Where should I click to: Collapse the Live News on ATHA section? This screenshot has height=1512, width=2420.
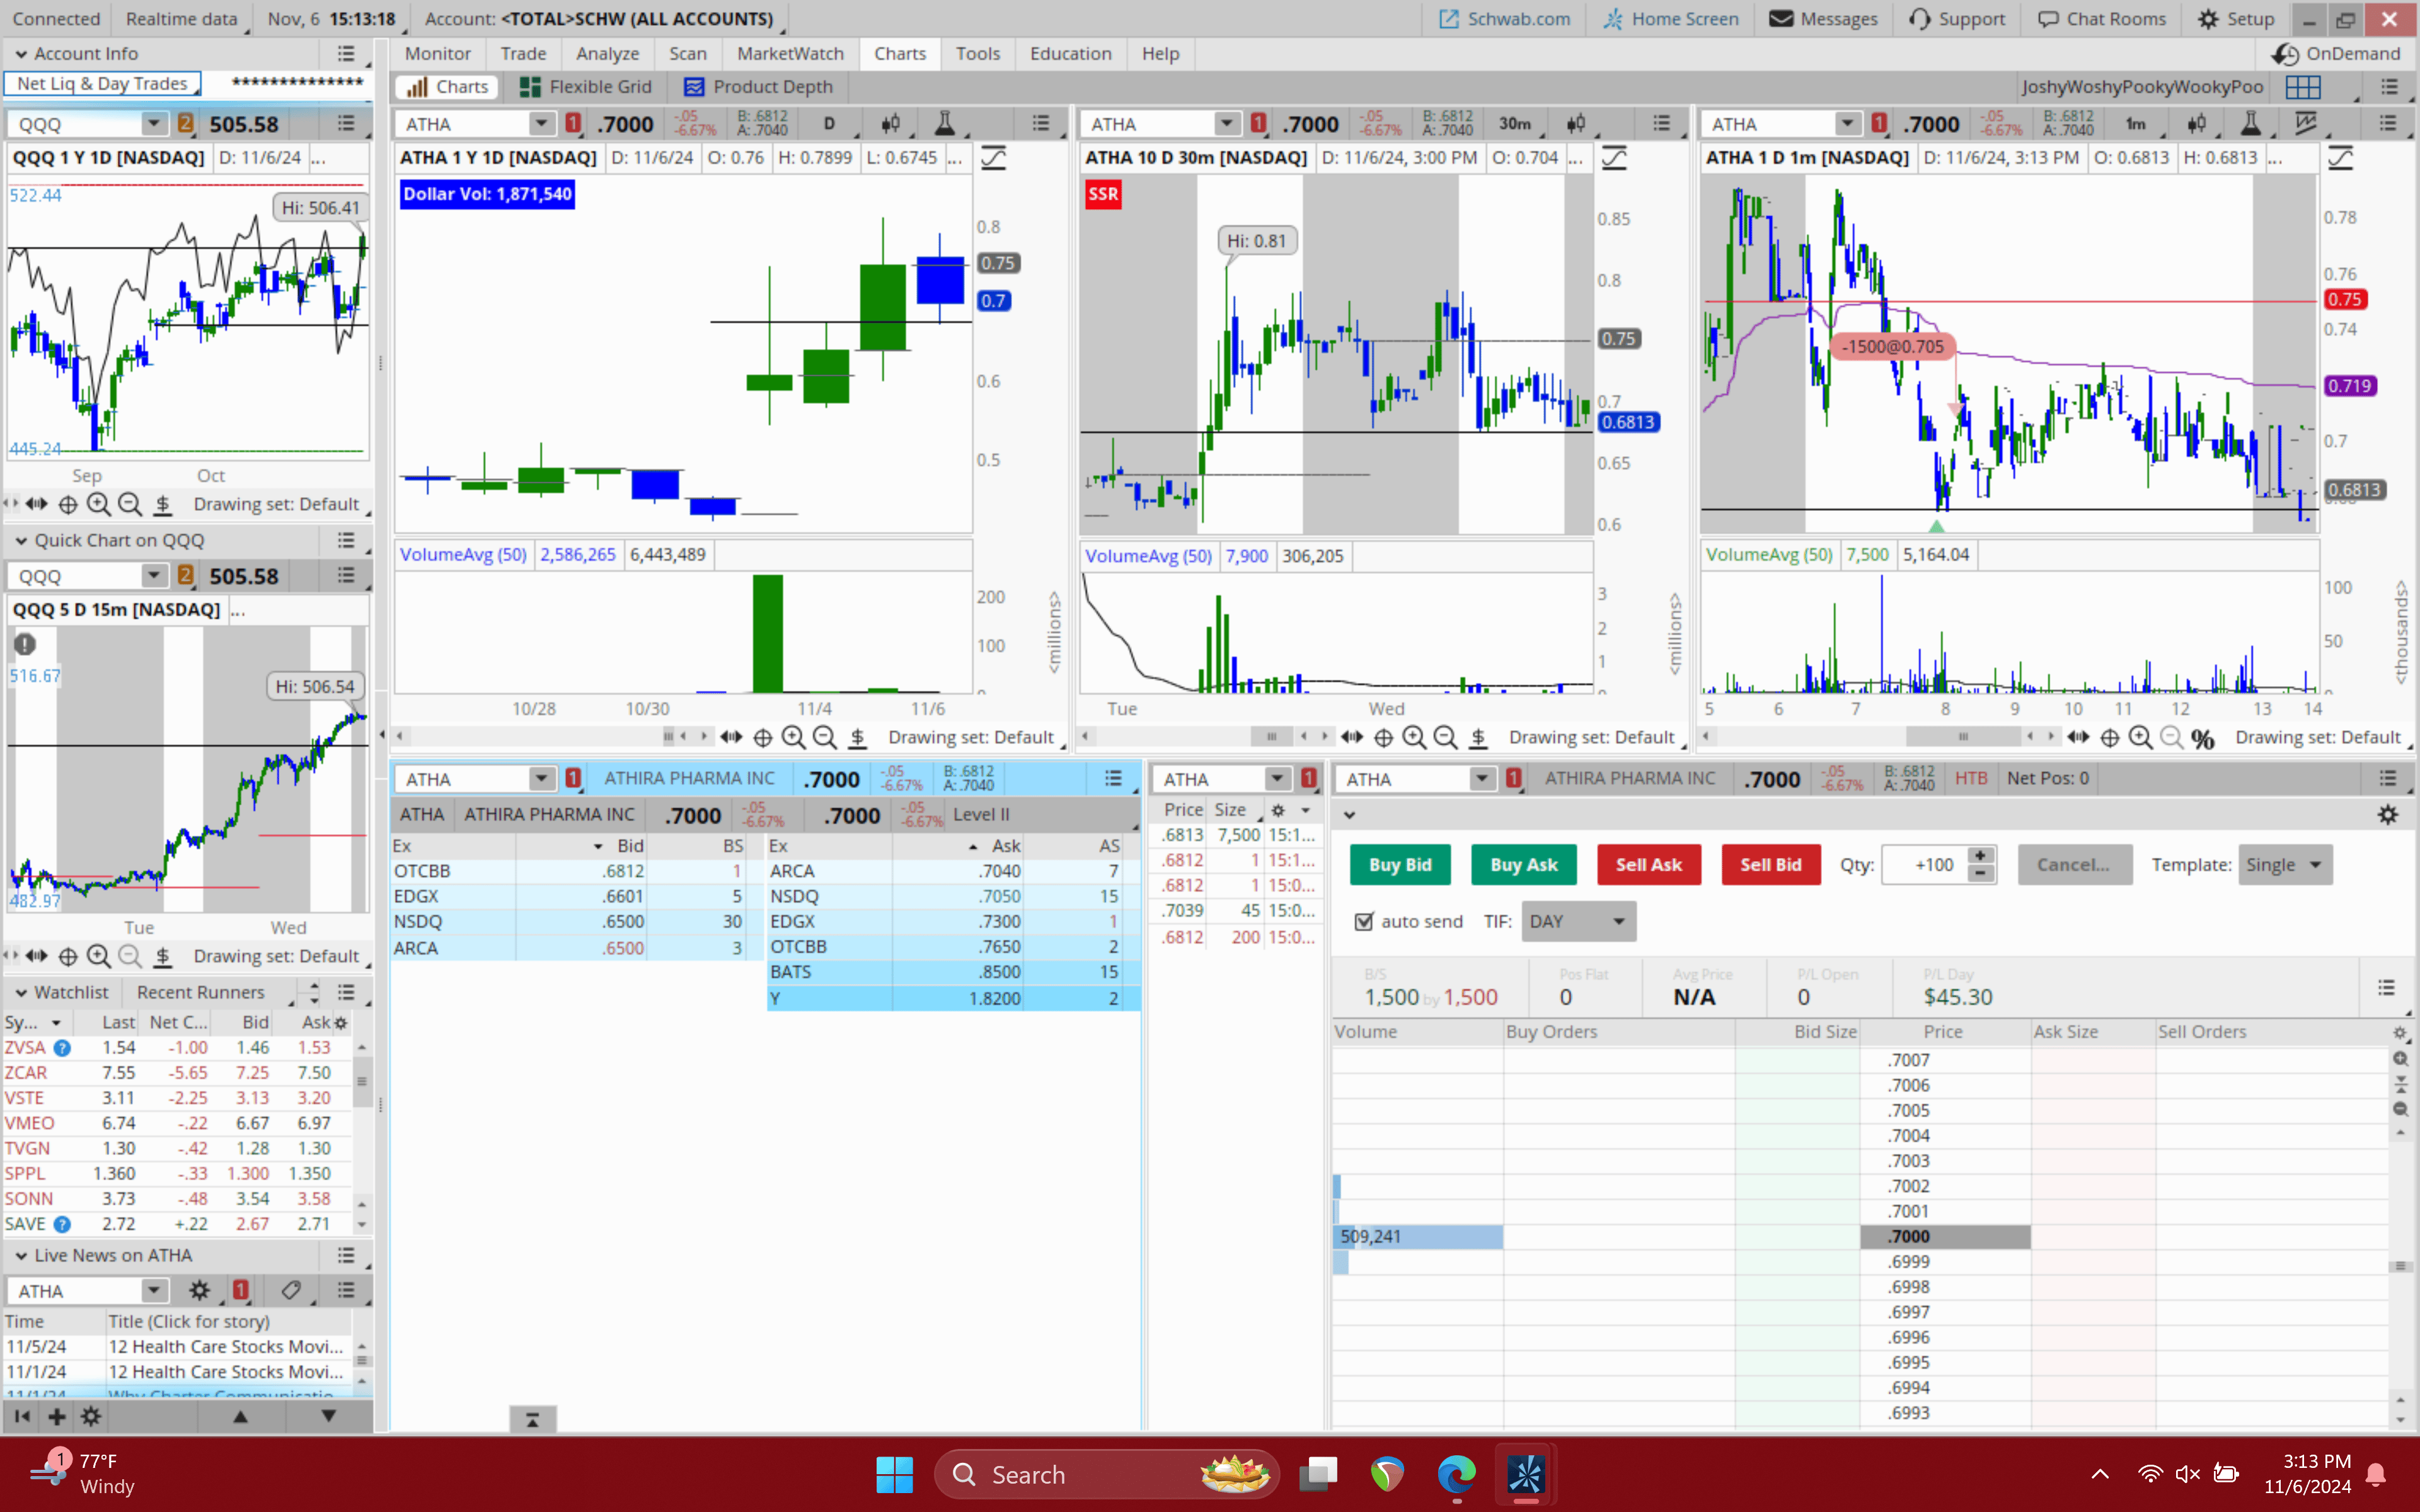pos(21,1255)
